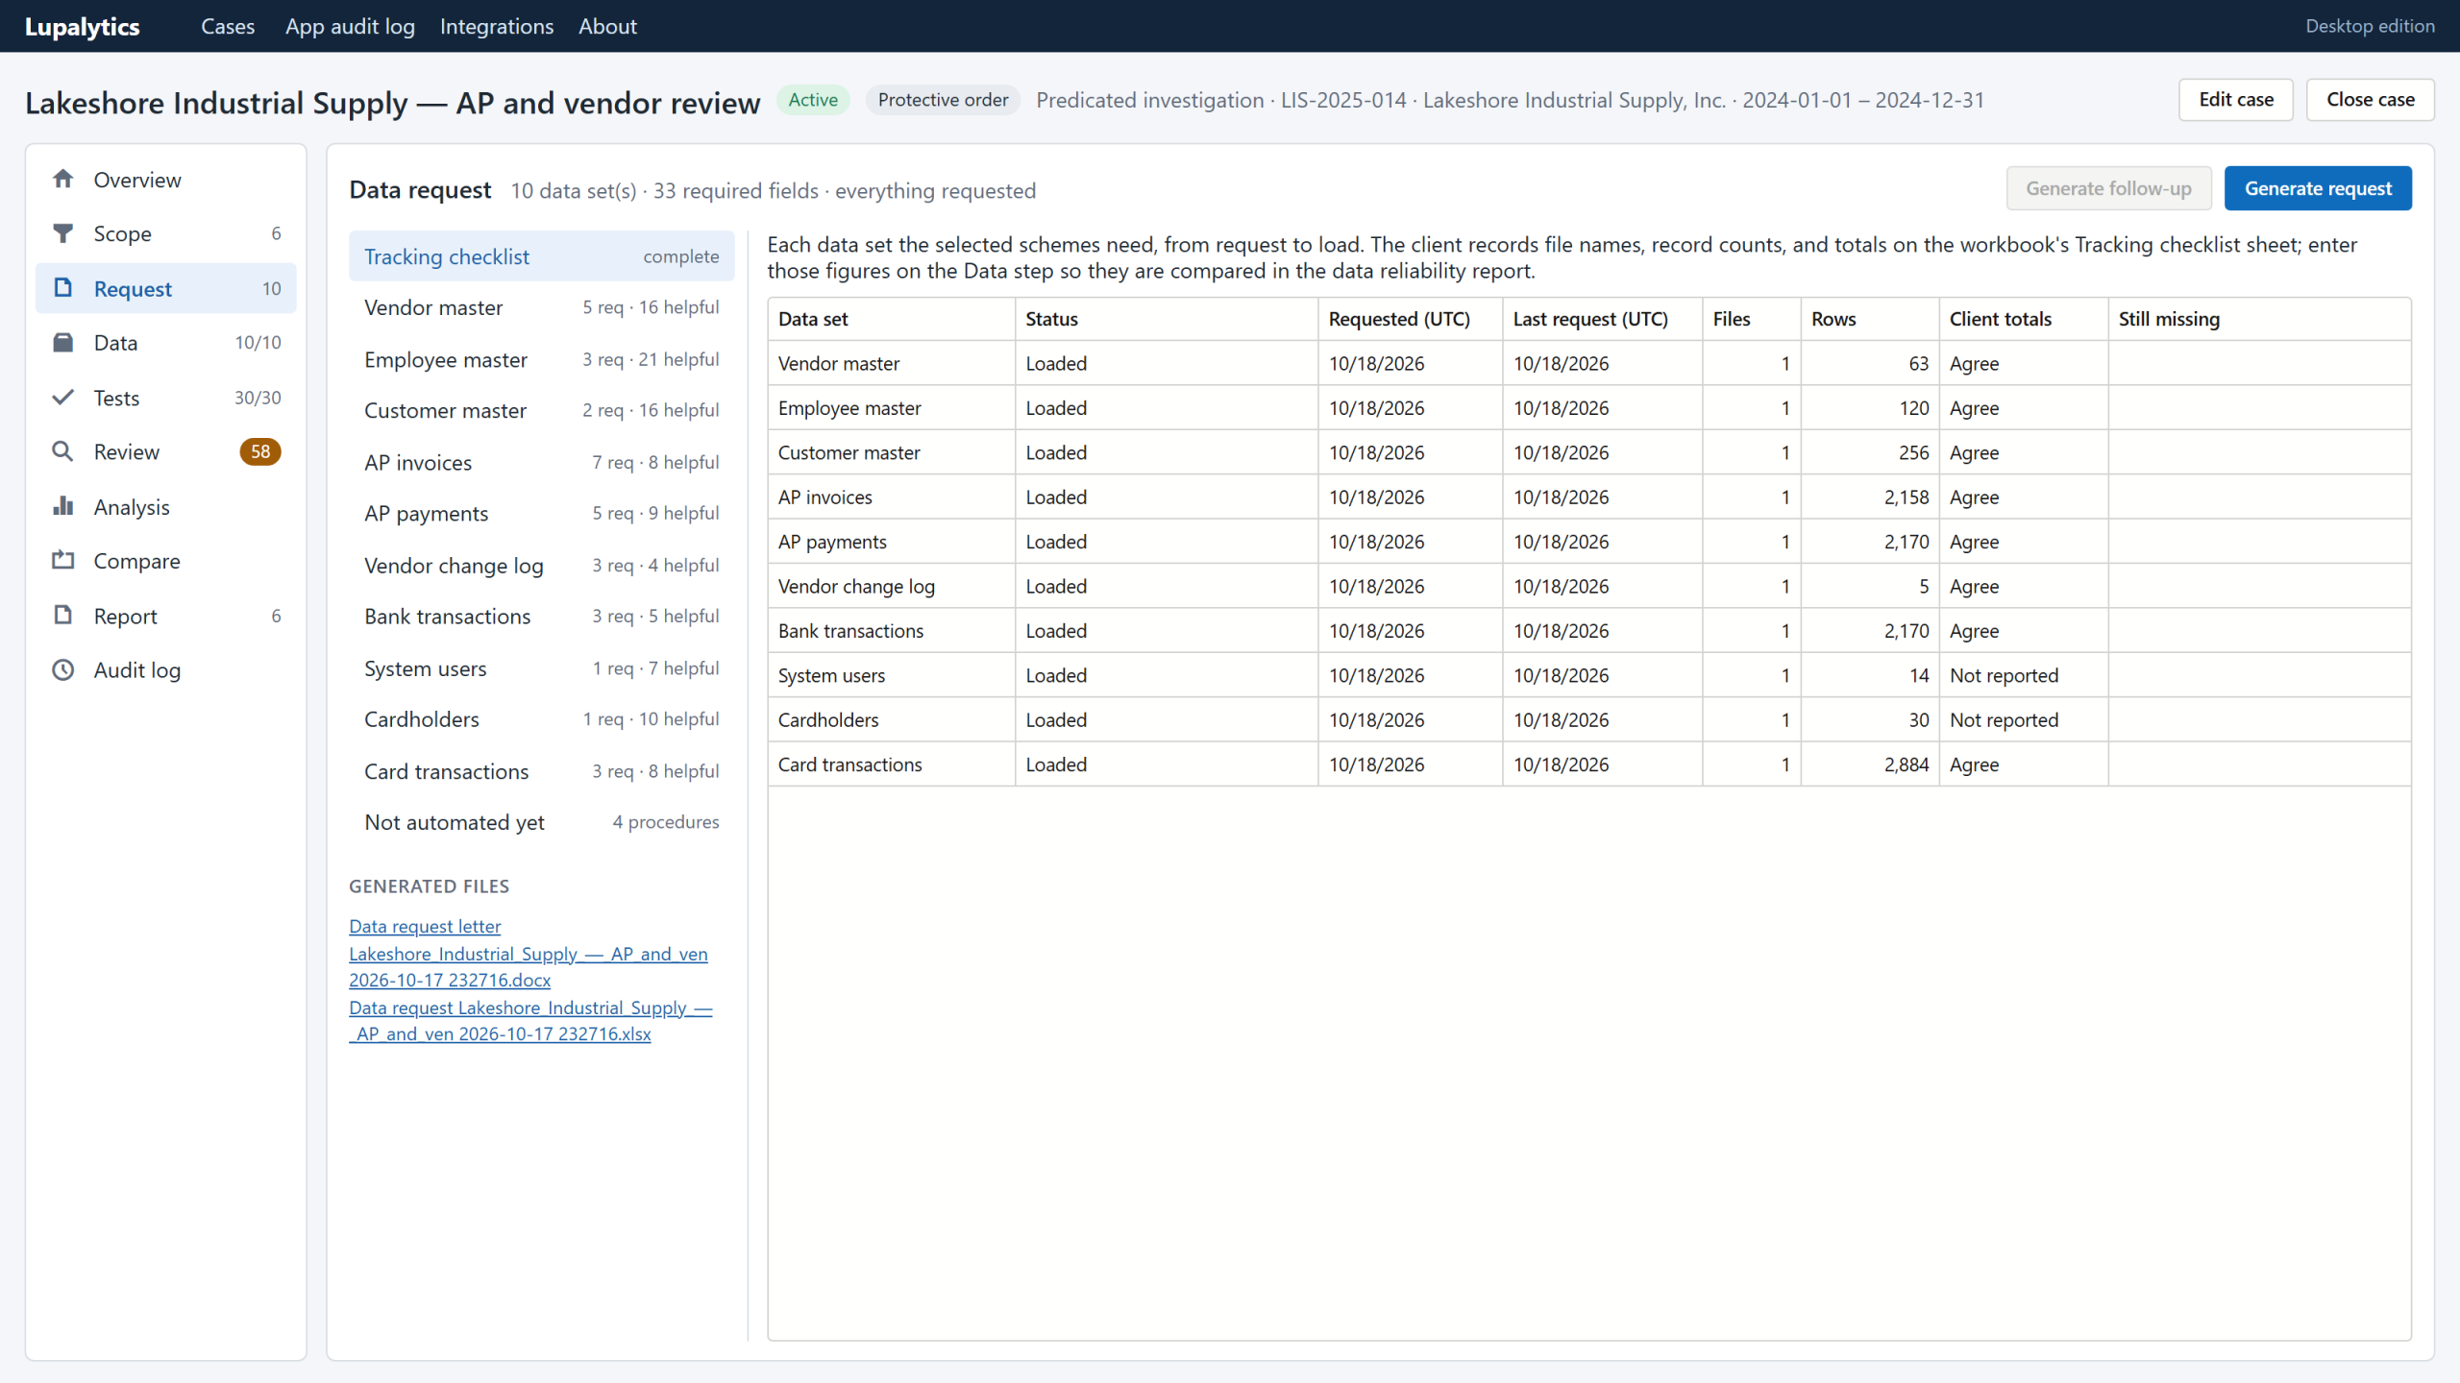Select Cardholders in data set list
Screen dimensions: 2460x1383
[542, 719]
